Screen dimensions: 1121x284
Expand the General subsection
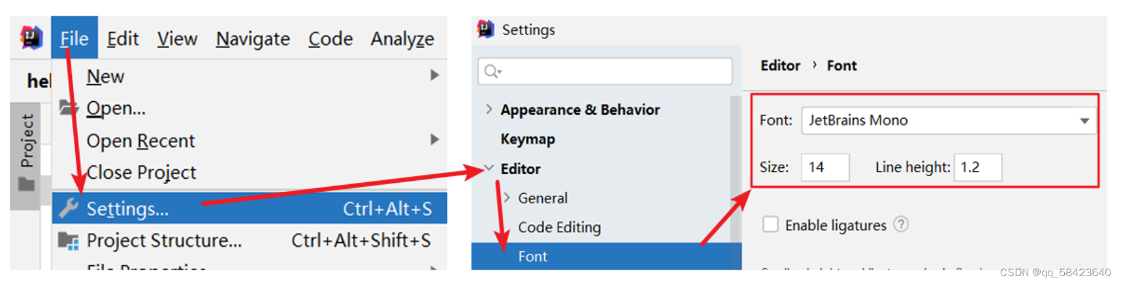[x=506, y=197]
